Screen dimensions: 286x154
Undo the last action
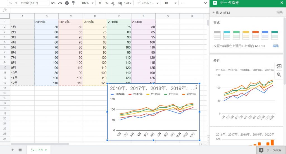coord(53,3)
